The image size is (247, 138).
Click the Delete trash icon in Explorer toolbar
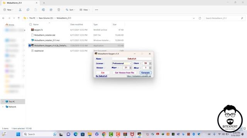point(59,10)
